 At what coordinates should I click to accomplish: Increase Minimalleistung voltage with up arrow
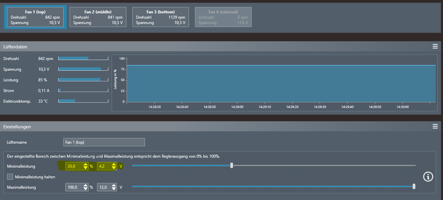[114, 164]
